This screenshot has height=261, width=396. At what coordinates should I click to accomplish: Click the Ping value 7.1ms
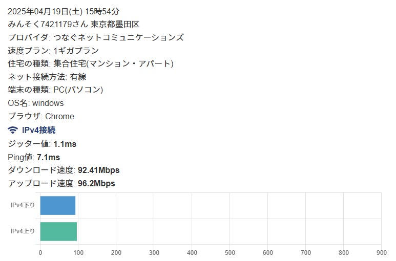[48, 157]
